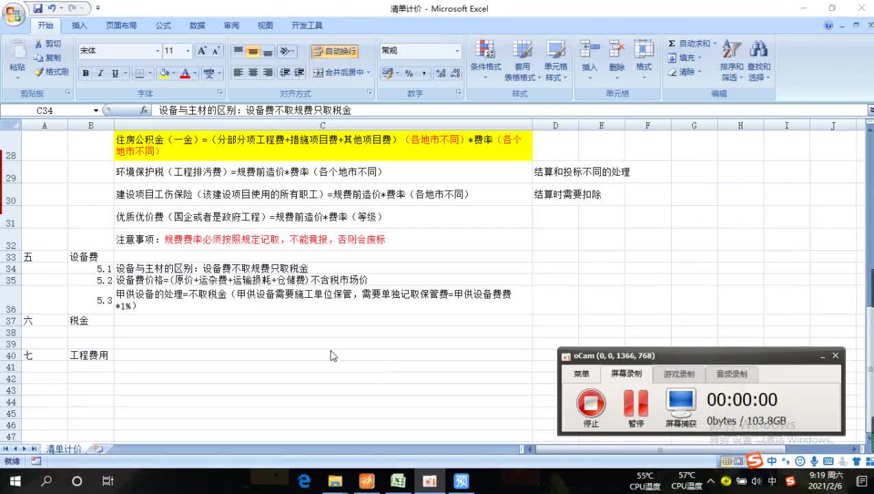
Task: Center text horizontally in cell
Action: [x=253, y=73]
